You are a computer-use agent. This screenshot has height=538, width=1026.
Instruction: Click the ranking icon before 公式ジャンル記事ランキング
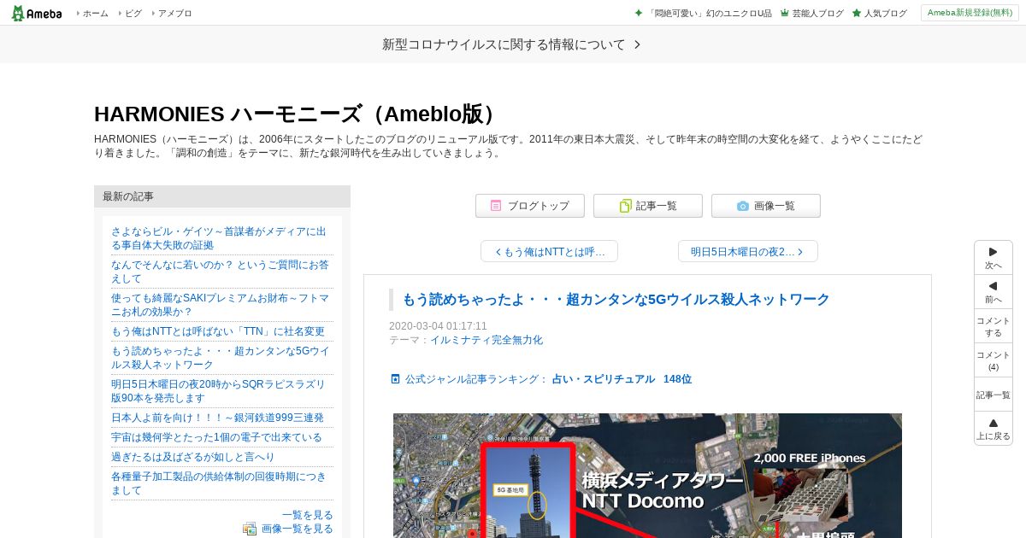click(x=395, y=379)
